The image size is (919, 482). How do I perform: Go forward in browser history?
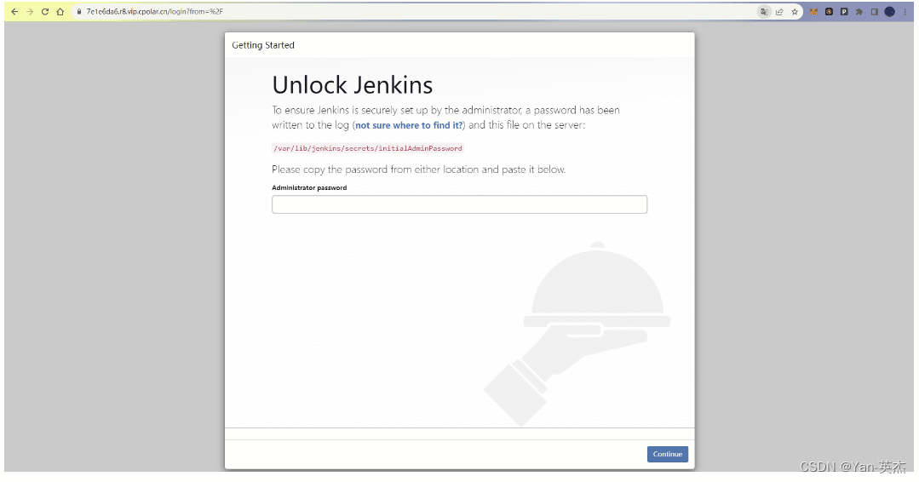30,12
